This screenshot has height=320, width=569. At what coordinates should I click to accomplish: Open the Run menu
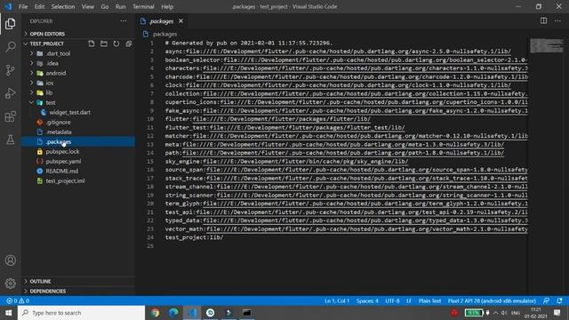click(x=121, y=6)
